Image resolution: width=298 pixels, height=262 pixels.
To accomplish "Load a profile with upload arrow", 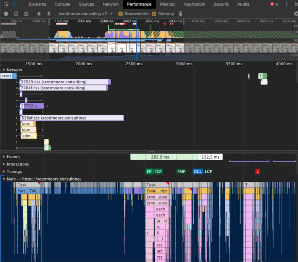I will click(39, 14).
